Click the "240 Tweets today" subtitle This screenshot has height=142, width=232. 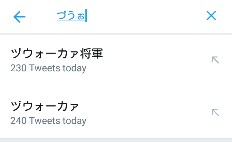(x=48, y=121)
